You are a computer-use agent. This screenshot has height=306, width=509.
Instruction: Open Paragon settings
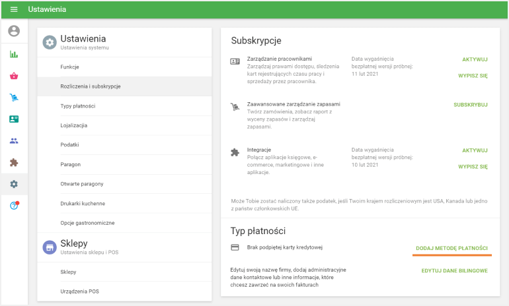pyautogui.click(x=125, y=164)
